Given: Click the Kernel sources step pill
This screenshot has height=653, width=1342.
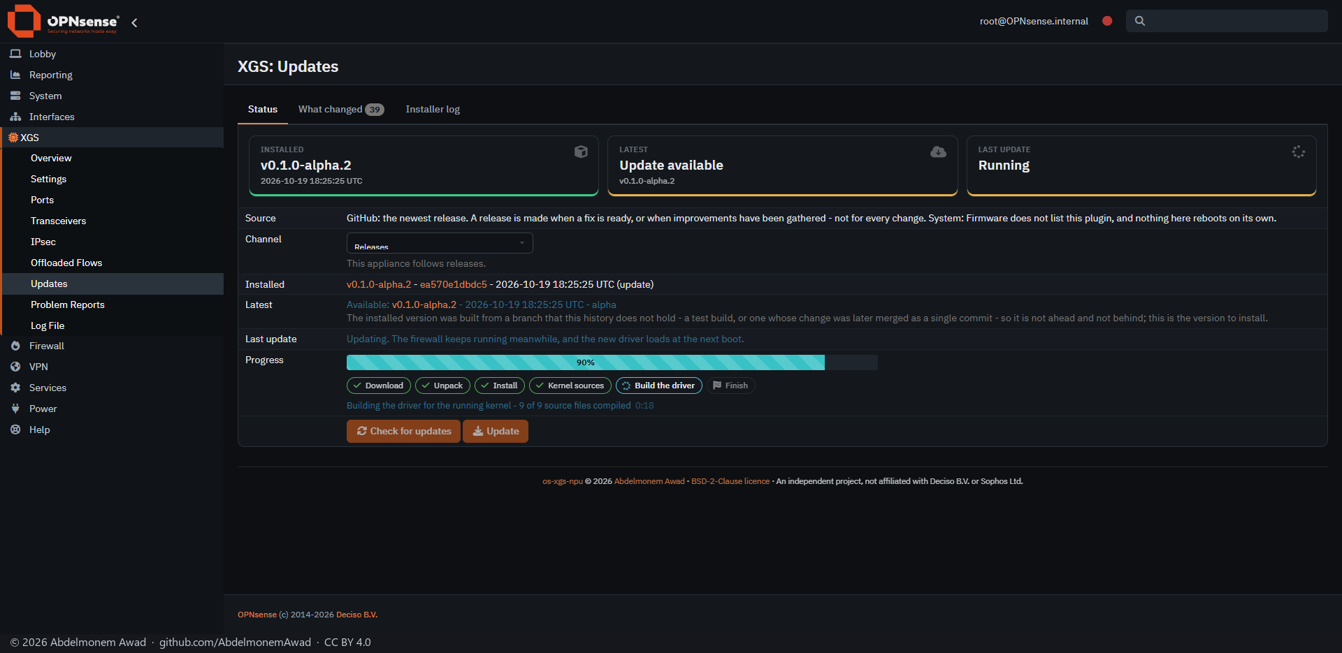Looking at the screenshot, I should [570, 386].
